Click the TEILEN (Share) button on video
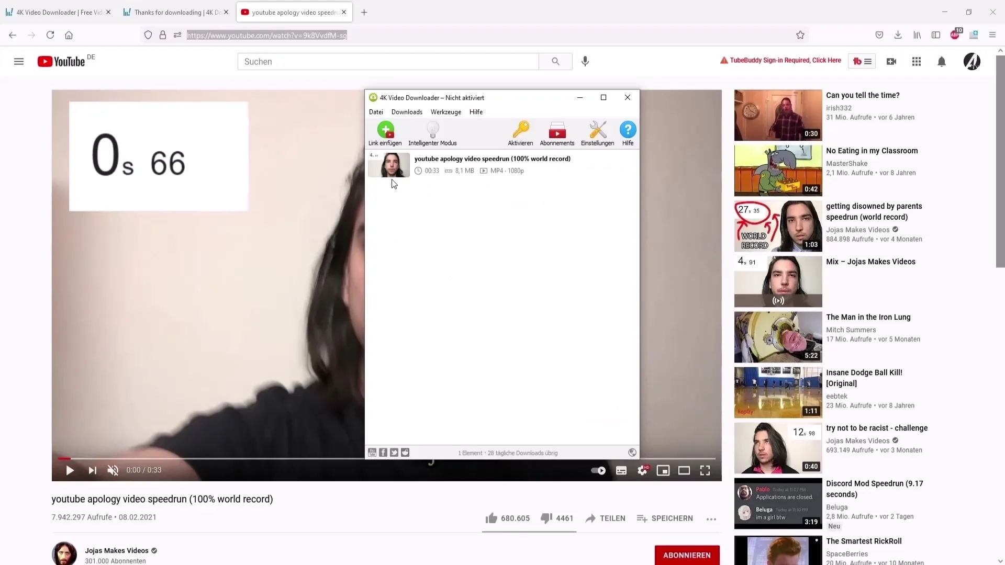 [605, 517]
